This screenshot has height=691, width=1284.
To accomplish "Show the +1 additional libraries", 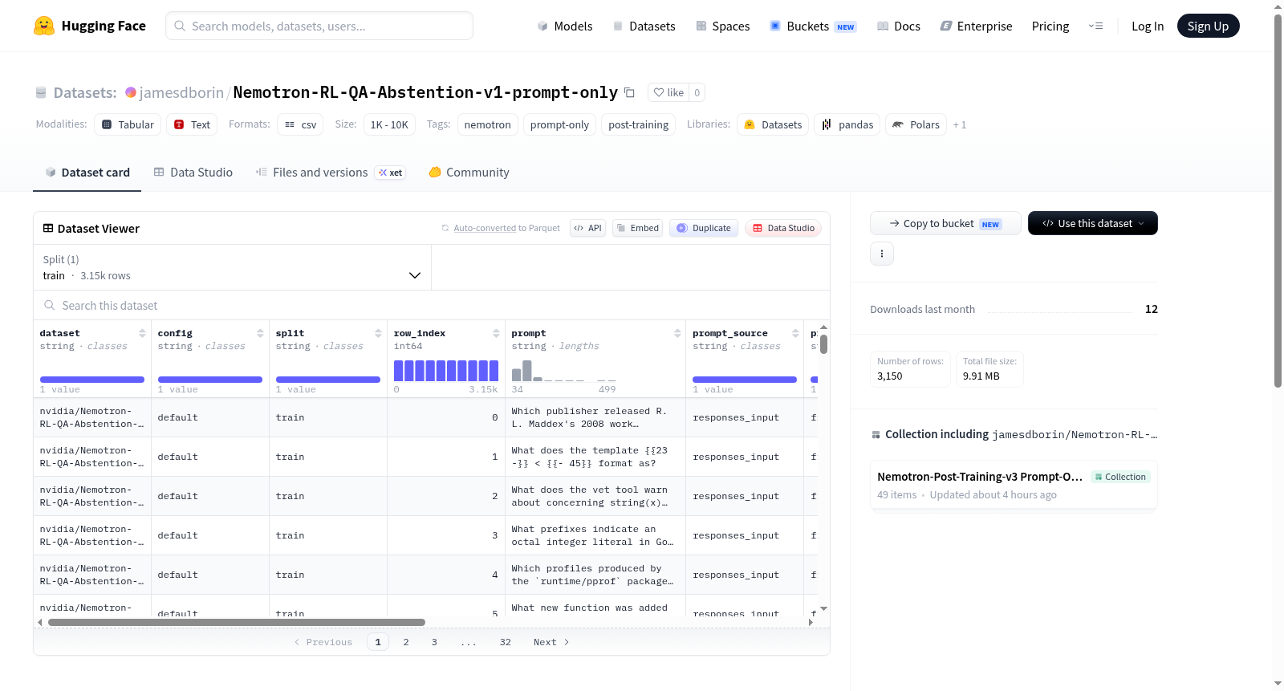I will click(x=960, y=125).
